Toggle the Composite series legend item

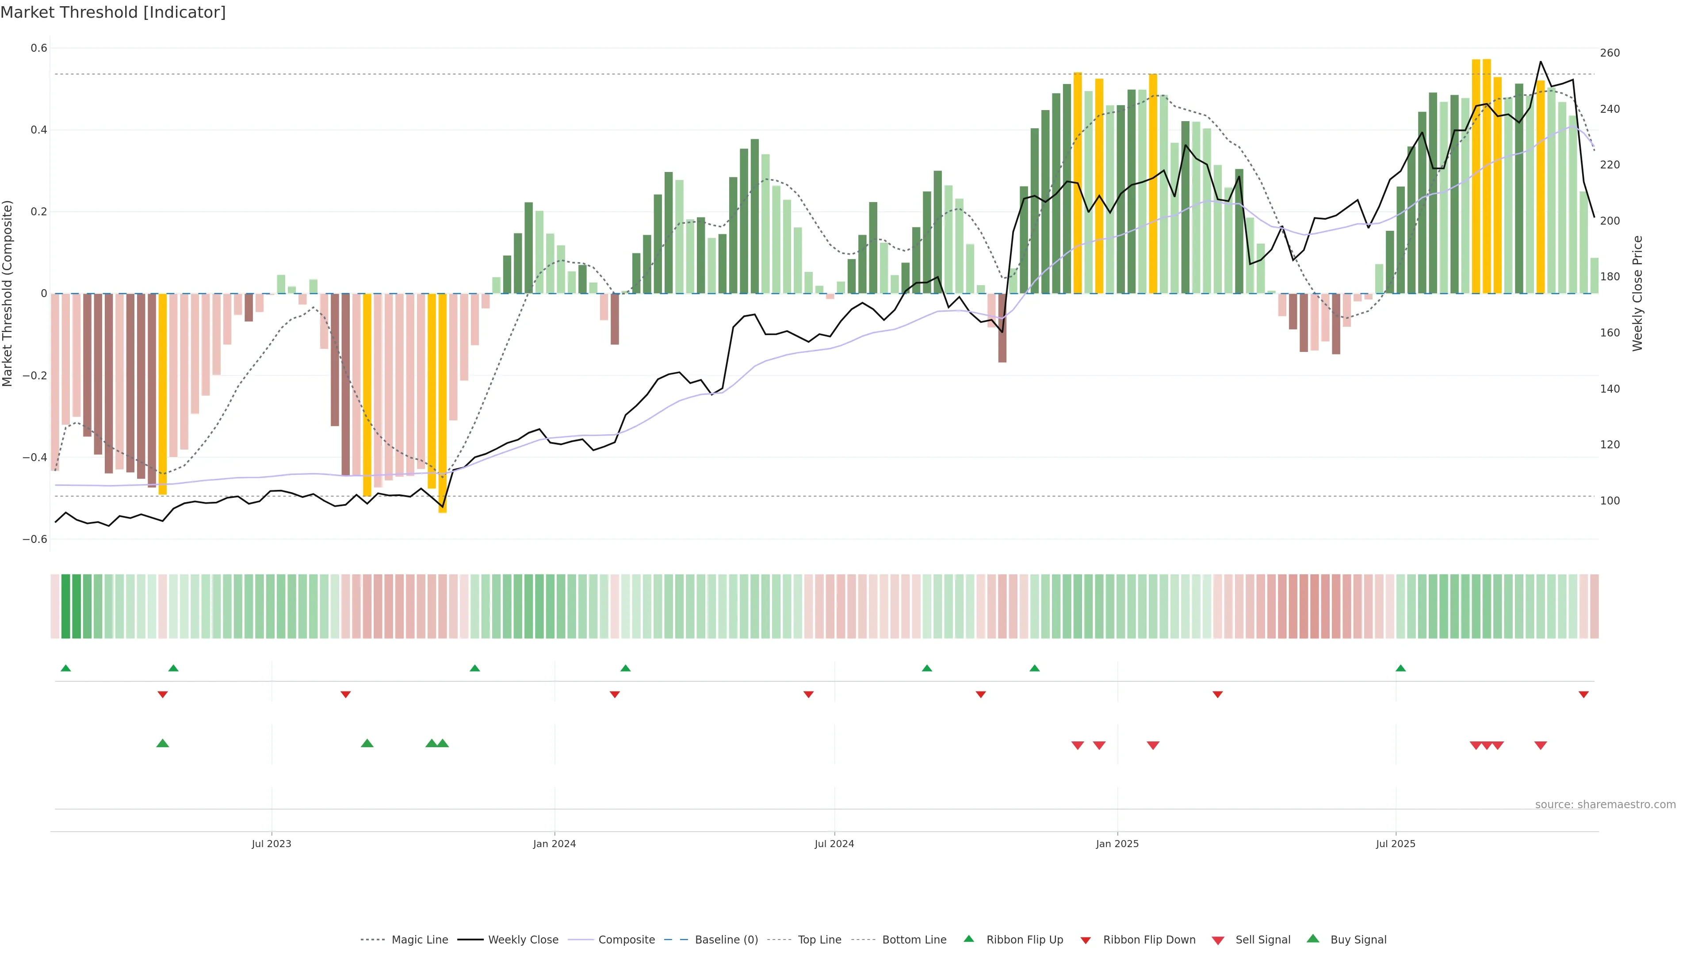(x=626, y=940)
